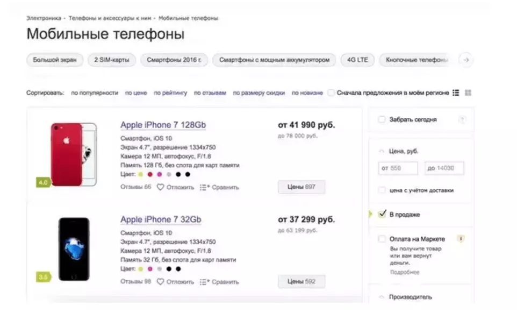Viewport: 517px width, 313px height.
Task: Select the 4G LTE filter chip
Action: [x=357, y=60]
